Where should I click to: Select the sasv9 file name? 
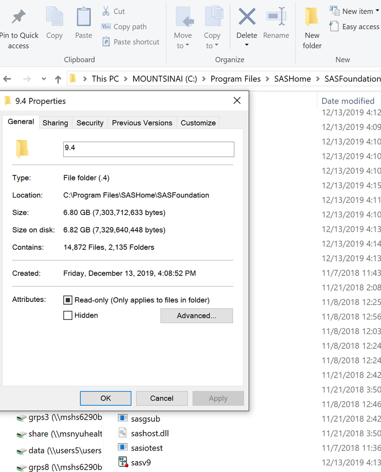[141, 463]
